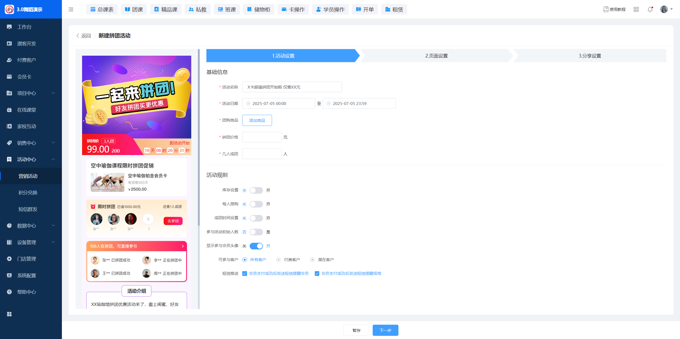Uncheck 会员支付成功后发送短信提醒场馆 checkbox
680x339 pixels.
317,274
